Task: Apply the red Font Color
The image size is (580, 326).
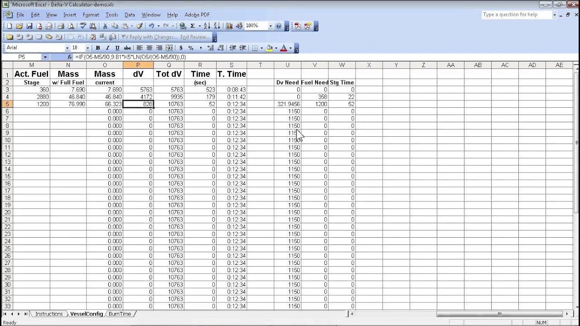Action: [x=284, y=48]
